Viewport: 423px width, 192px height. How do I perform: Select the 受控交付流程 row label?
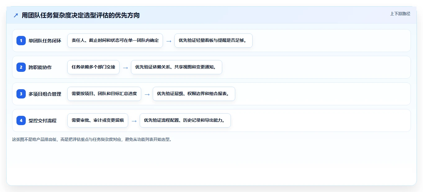tap(43, 120)
